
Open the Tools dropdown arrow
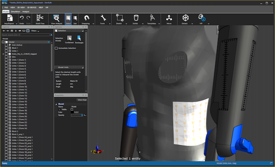click(x=110, y=24)
